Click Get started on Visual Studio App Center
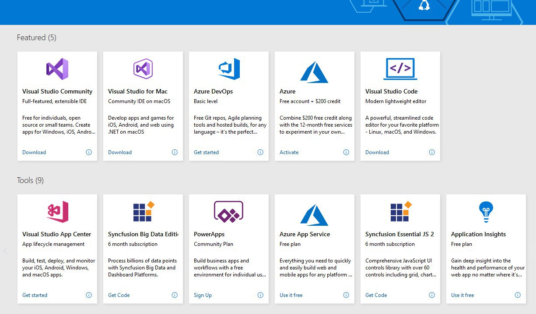 tap(35, 295)
